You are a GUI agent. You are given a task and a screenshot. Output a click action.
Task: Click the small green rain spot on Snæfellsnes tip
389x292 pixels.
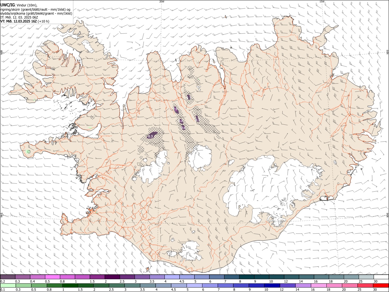click(29, 151)
